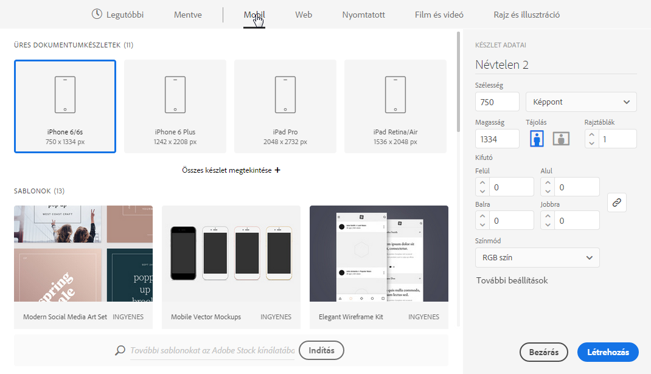Viewport: 651px width, 374px height.
Task: Click the Balra bleed input field
Action: (x=511, y=220)
